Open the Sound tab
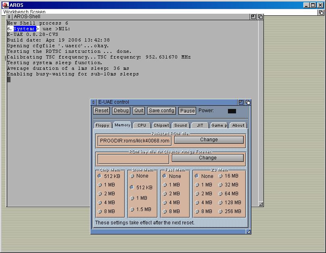This screenshot has height=253, width=326. pos(180,125)
